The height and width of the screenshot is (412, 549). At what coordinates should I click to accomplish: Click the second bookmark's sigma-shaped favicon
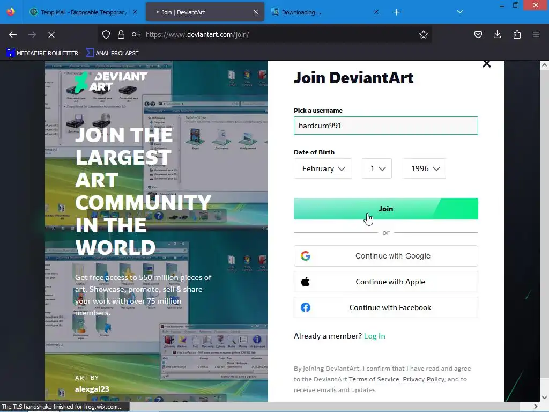tap(90, 53)
